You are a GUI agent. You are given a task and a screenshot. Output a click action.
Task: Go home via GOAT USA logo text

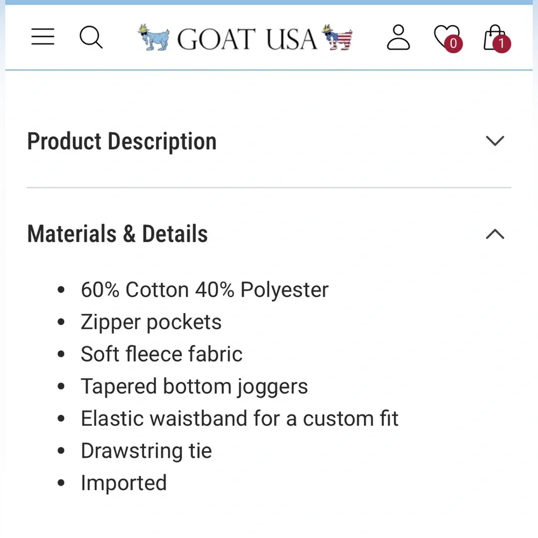pos(247,39)
